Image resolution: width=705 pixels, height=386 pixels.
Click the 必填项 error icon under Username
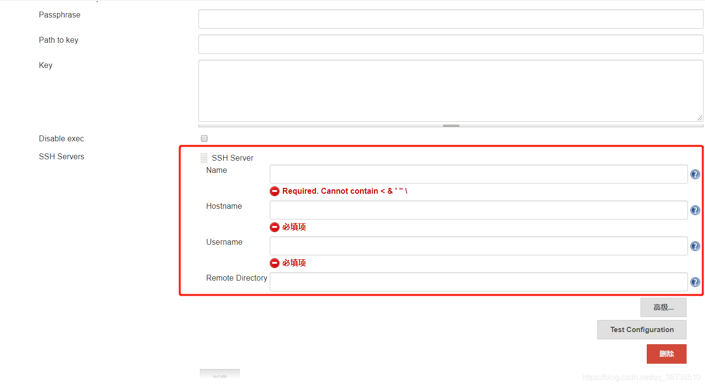(x=275, y=263)
